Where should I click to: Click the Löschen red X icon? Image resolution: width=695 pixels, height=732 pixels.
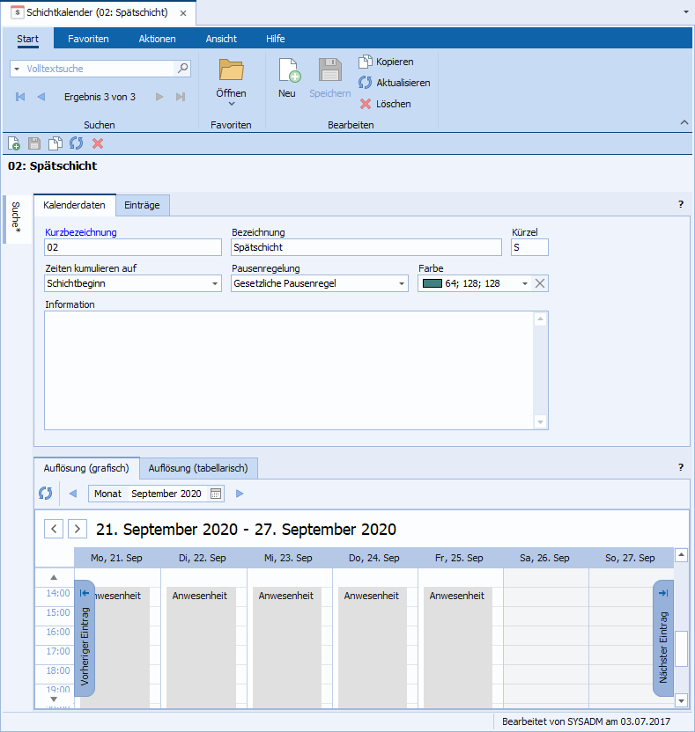tap(366, 104)
